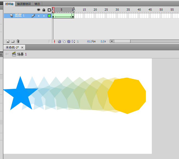Click the edit multiple frames button
The height and width of the screenshot is (159, 179).
pos(69,41)
